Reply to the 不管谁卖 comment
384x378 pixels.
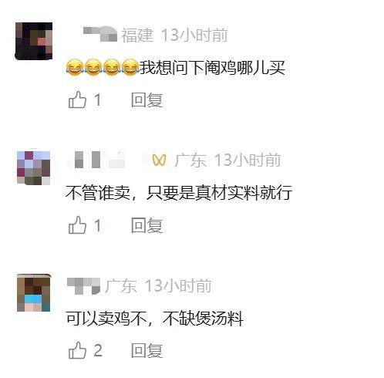point(147,225)
